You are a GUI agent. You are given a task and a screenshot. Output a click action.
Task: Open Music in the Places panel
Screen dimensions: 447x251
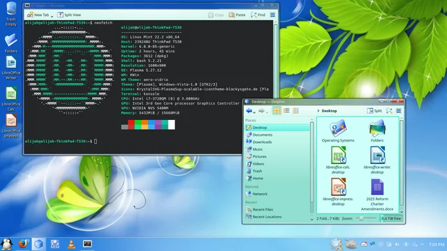tap(277, 149)
